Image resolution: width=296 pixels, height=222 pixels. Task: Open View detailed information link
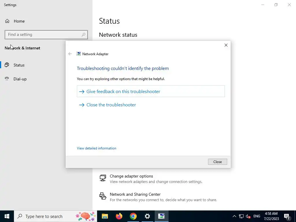click(97, 148)
